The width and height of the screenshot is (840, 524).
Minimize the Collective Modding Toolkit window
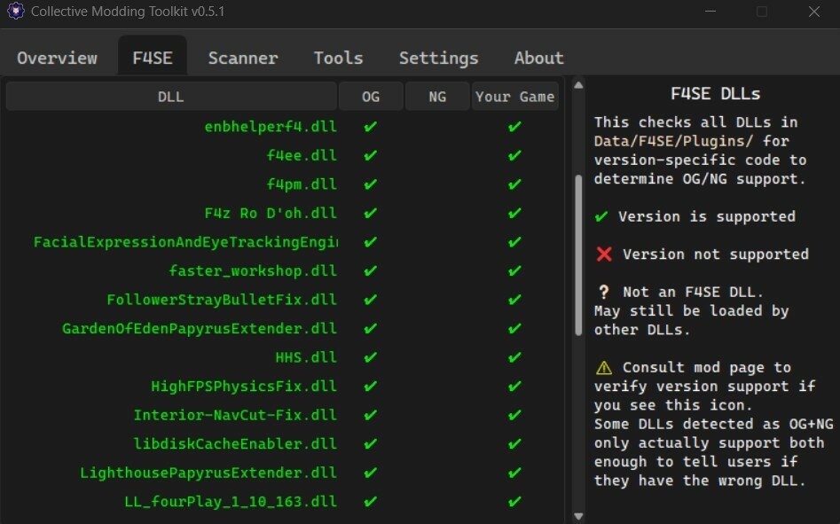[710, 12]
